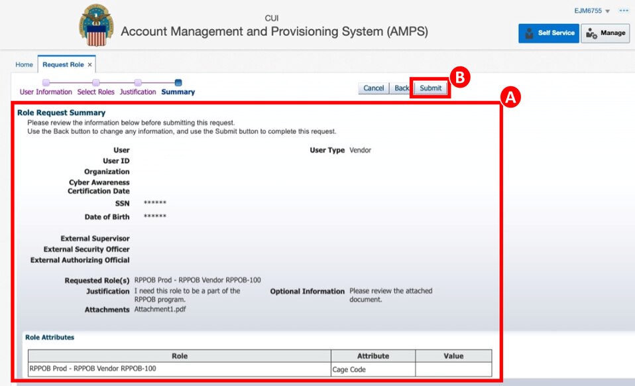Click the Role column header
The height and width of the screenshot is (386, 635).
180,356
